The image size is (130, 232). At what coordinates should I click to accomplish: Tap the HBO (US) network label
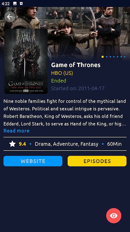click(x=62, y=73)
